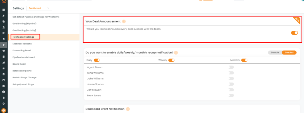
Task: Open the bar chart reports icon
Action: [4, 63]
